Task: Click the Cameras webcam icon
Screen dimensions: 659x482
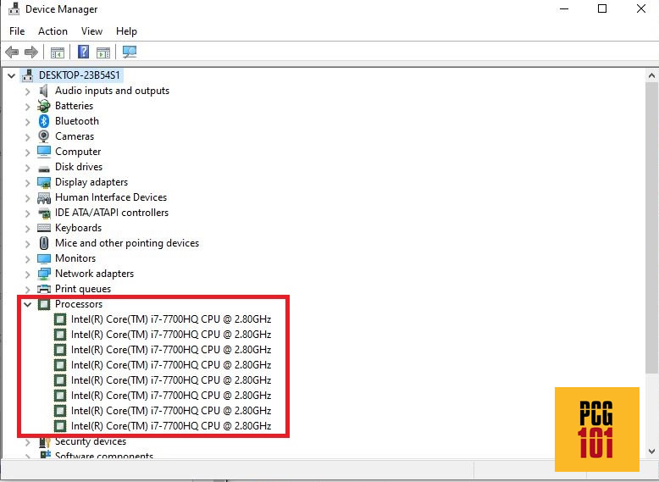Action: [x=44, y=136]
